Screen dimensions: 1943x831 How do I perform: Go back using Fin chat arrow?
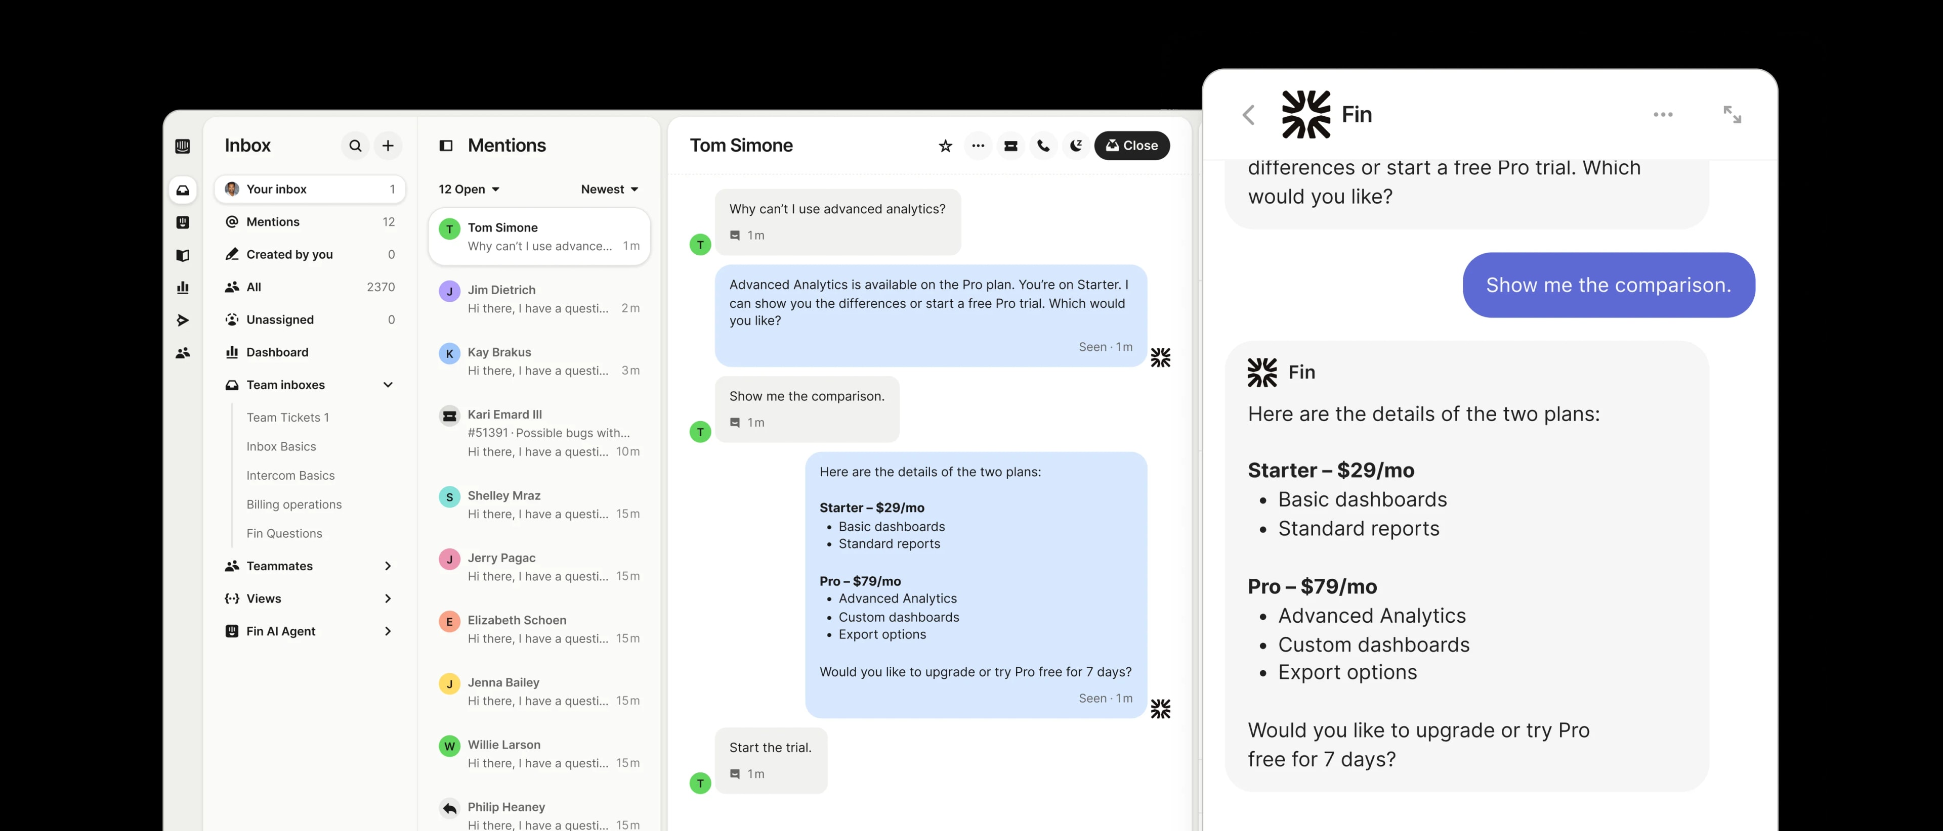point(1248,115)
